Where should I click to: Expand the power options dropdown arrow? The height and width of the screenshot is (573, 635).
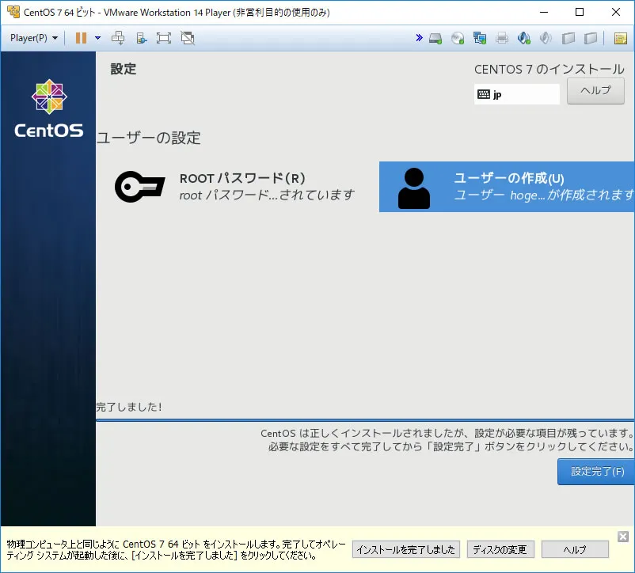(97, 38)
